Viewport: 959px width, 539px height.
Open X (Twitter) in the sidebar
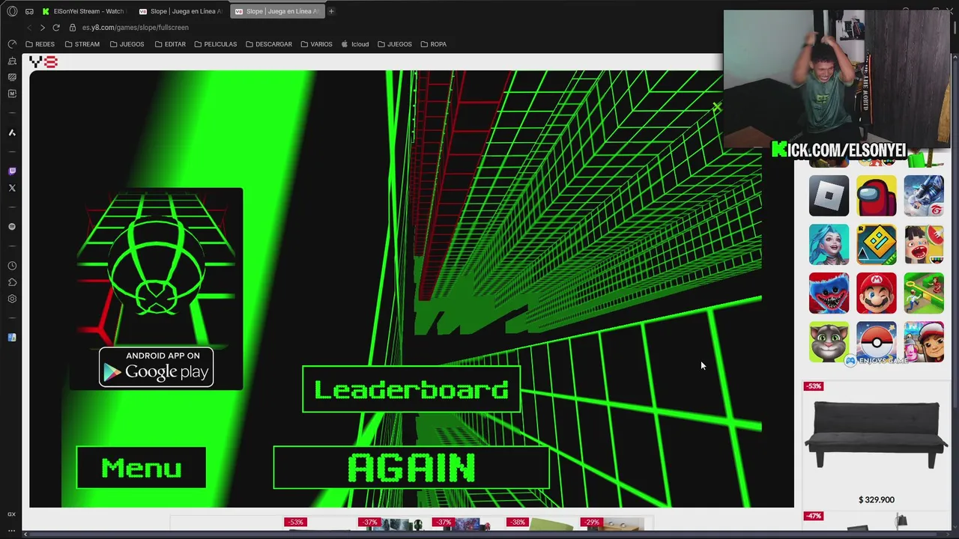(x=12, y=188)
